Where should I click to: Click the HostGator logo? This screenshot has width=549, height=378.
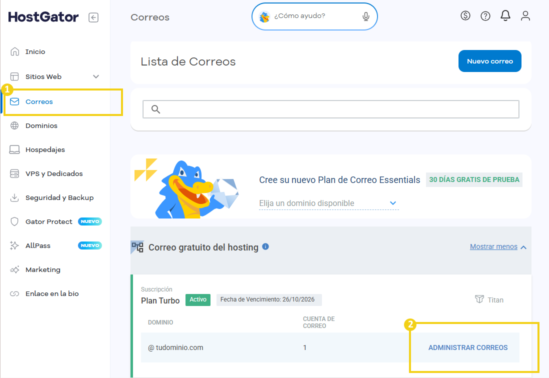pos(43,17)
